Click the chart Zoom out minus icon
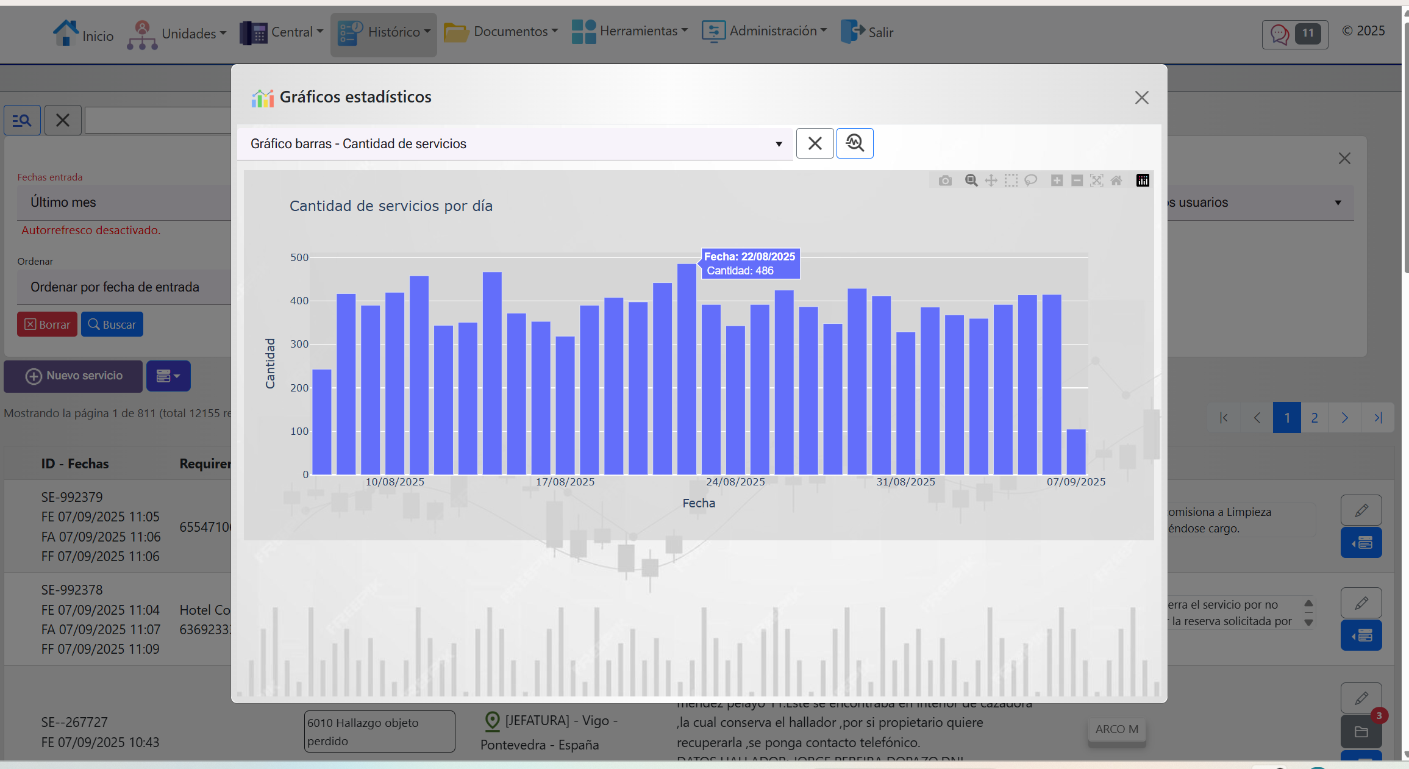1409x769 pixels. tap(1077, 181)
